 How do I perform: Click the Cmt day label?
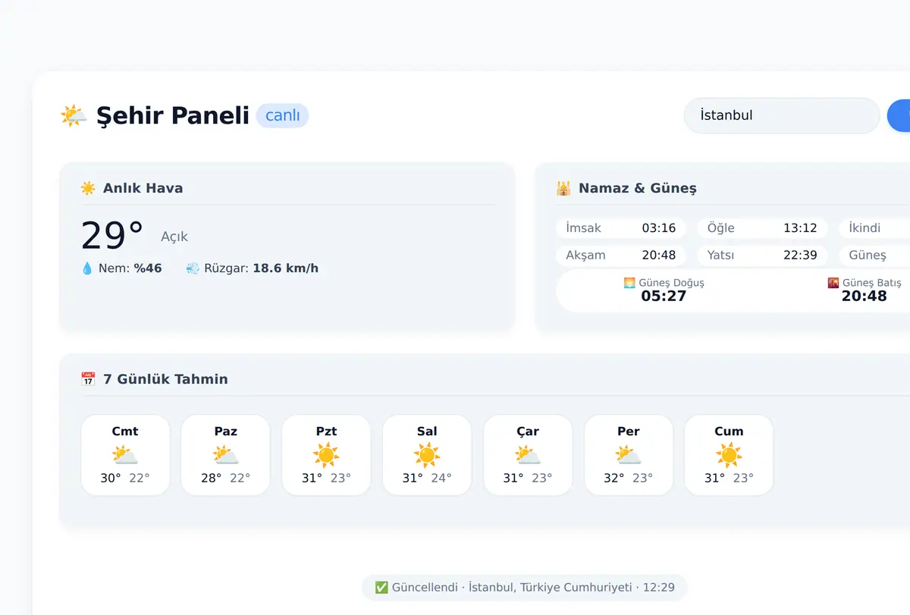click(x=125, y=431)
